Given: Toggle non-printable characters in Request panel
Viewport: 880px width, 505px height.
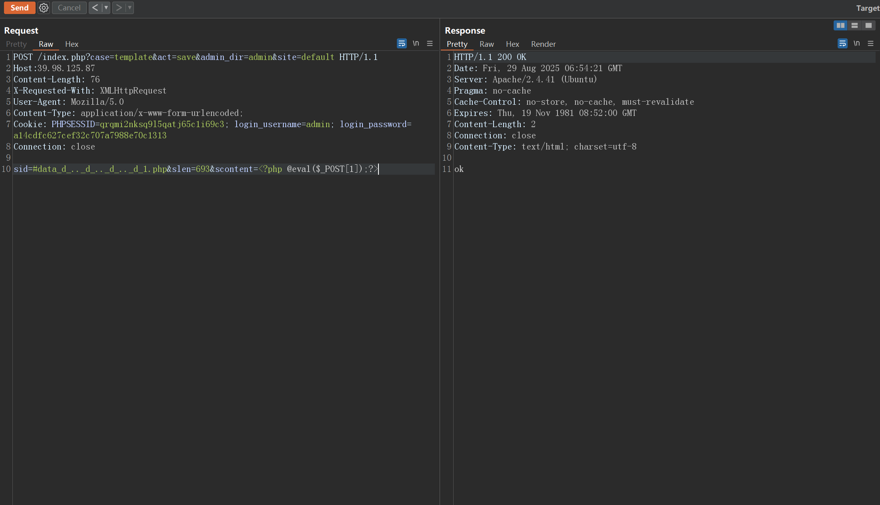Looking at the screenshot, I should click(x=416, y=43).
